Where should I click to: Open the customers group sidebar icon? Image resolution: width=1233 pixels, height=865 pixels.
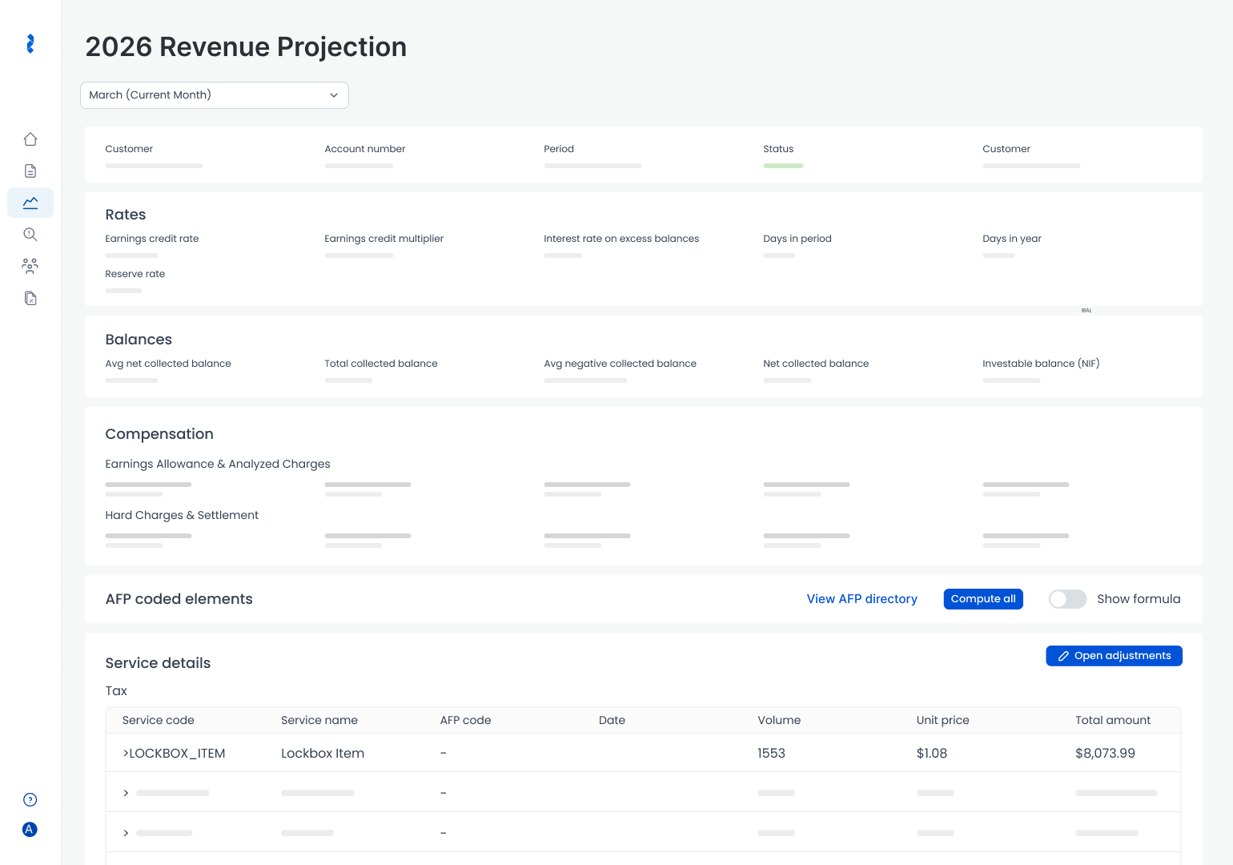(30, 266)
